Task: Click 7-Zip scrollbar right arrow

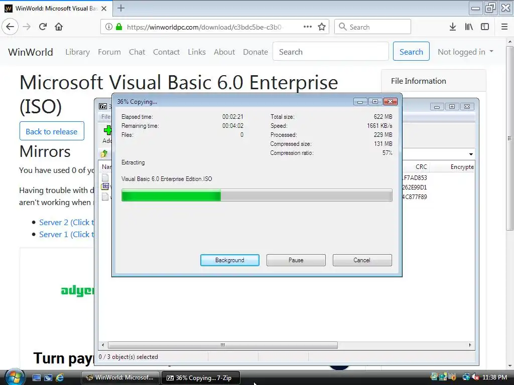Action: [470, 345]
